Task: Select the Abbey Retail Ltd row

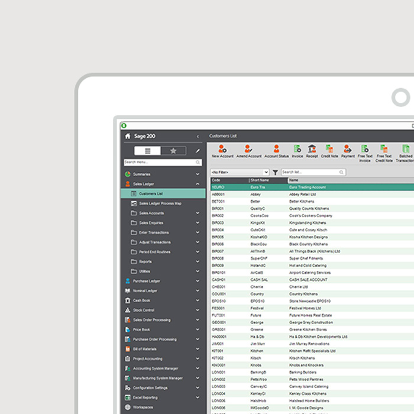Action: point(312,195)
